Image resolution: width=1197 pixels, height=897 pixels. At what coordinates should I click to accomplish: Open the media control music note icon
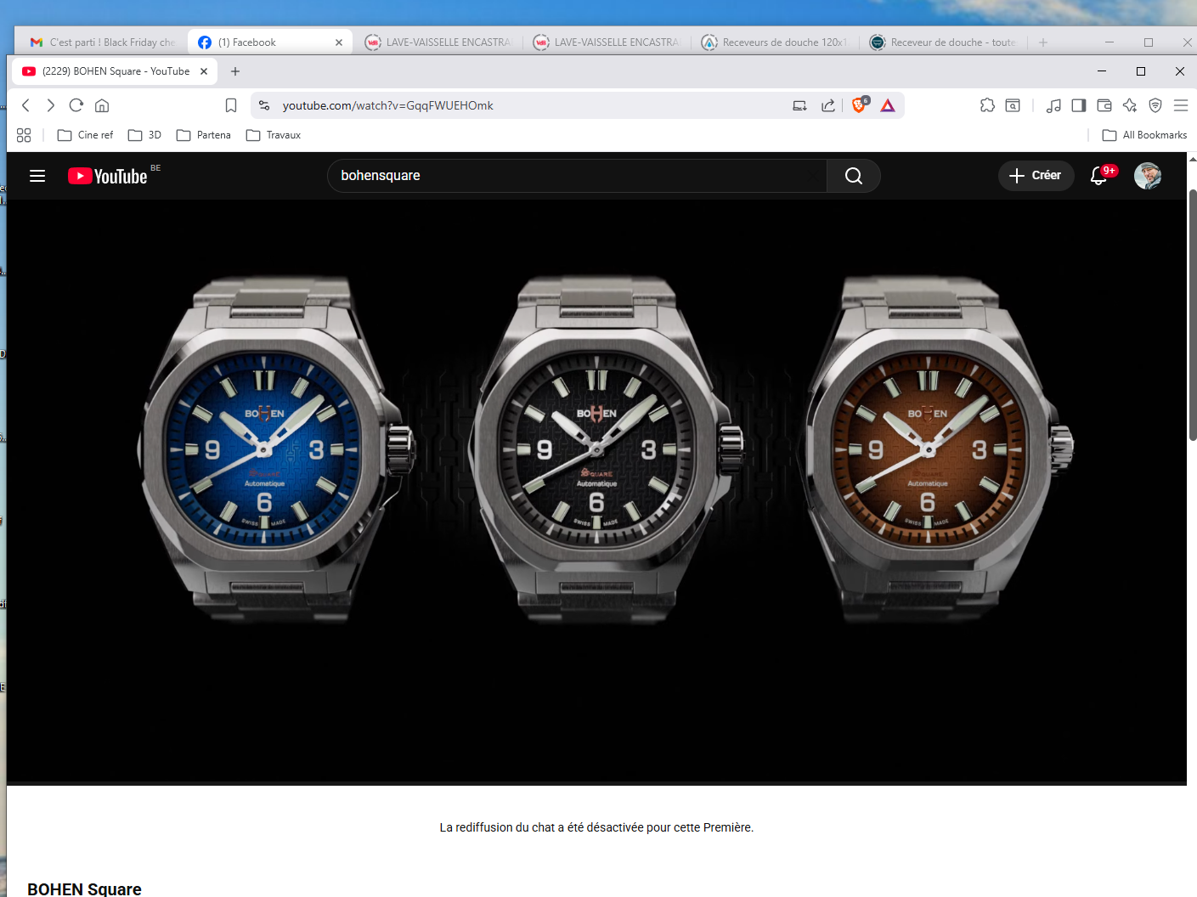pyautogui.click(x=1053, y=105)
